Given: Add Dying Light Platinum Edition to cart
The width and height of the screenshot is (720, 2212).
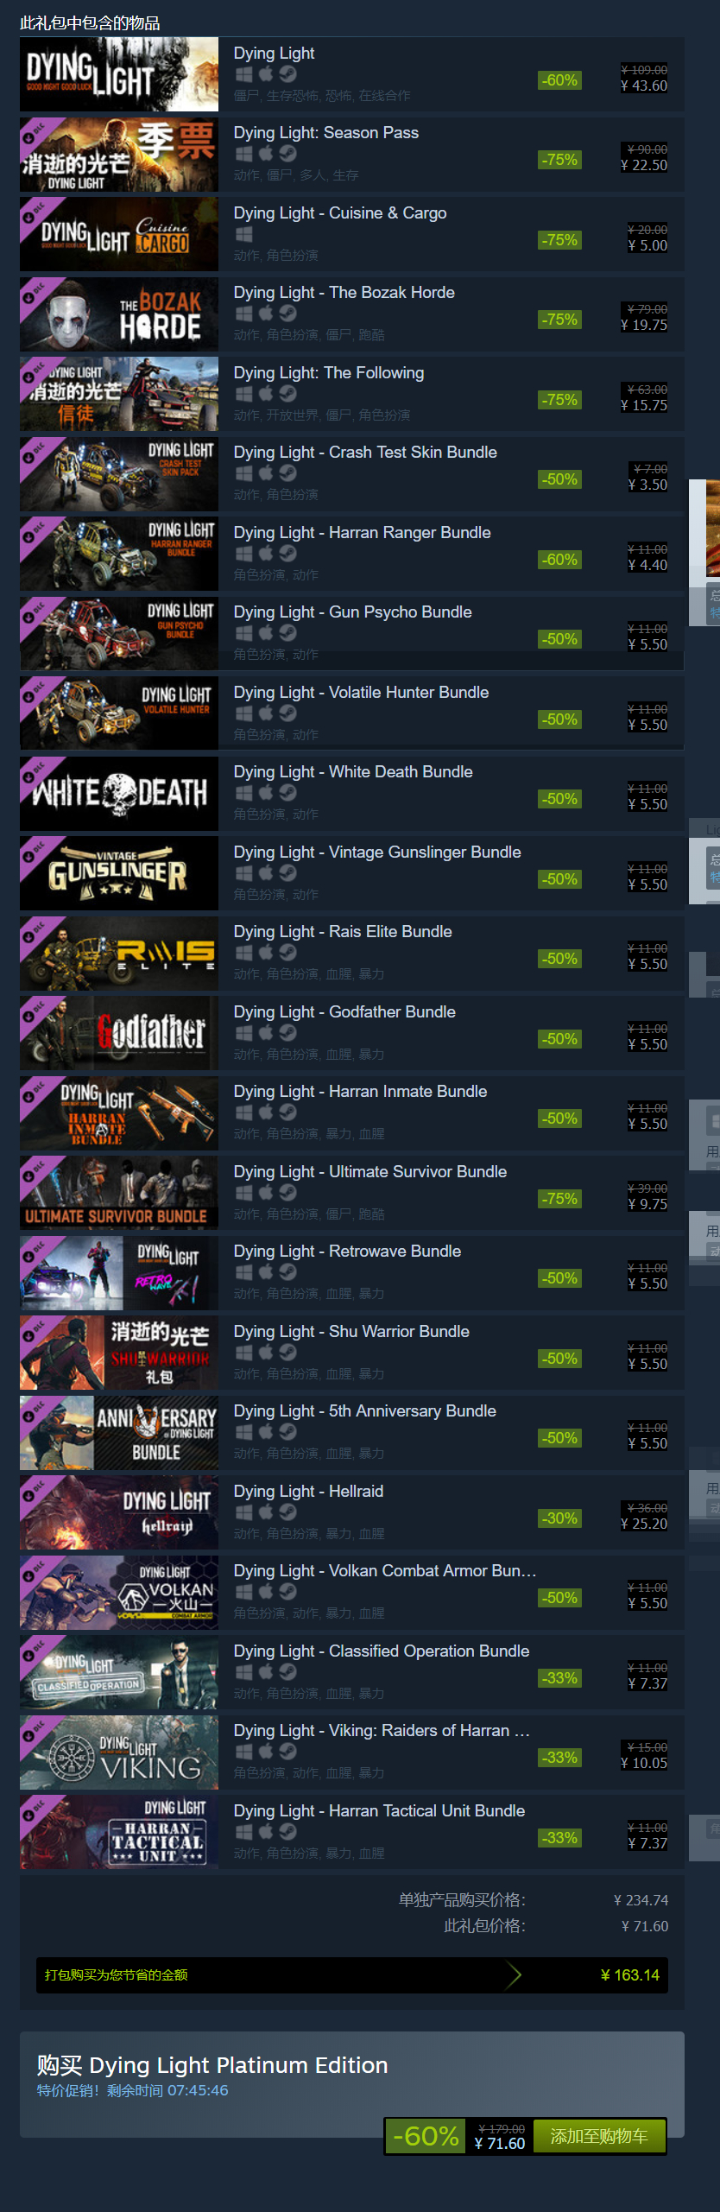Looking at the screenshot, I should (x=599, y=2136).
